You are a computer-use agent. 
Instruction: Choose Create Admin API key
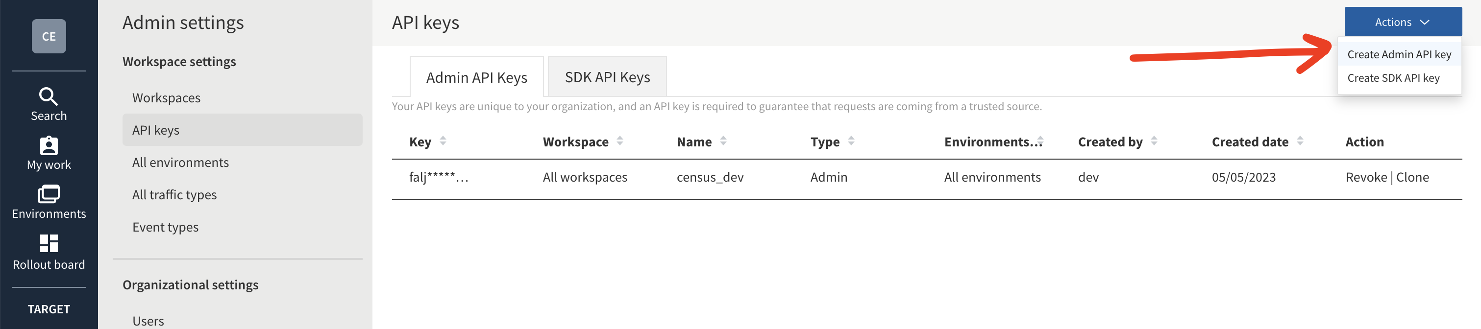click(1398, 54)
